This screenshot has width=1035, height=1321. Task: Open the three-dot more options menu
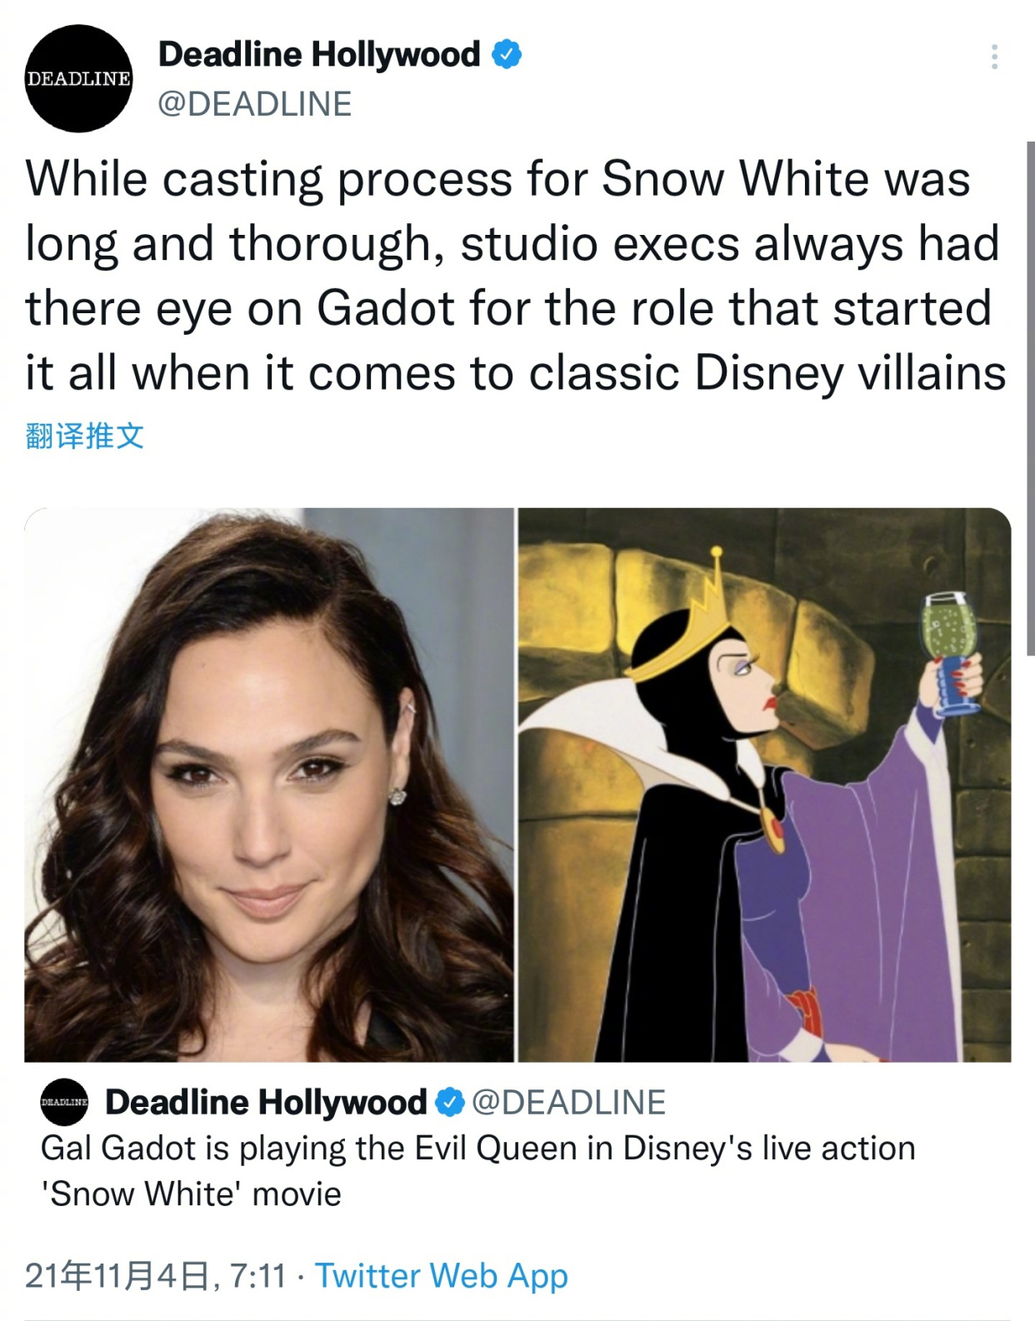[994, 57]
